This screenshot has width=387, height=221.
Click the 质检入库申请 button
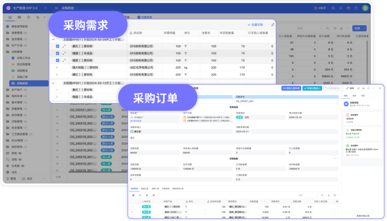click(291, 88)
